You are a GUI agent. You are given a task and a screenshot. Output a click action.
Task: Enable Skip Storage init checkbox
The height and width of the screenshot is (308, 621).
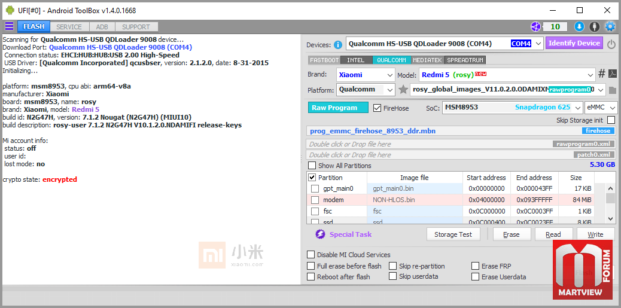click(611, 120)
